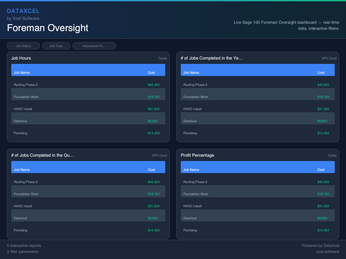Click the KPI Card badge on quarterly jobs report

(159, 155)
